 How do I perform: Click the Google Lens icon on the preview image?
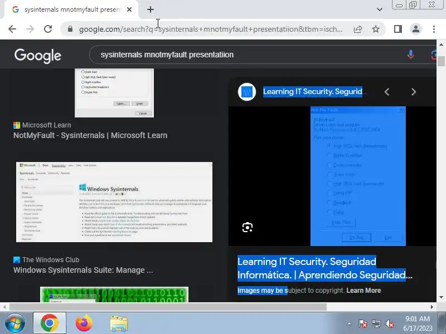pos(248,228)
